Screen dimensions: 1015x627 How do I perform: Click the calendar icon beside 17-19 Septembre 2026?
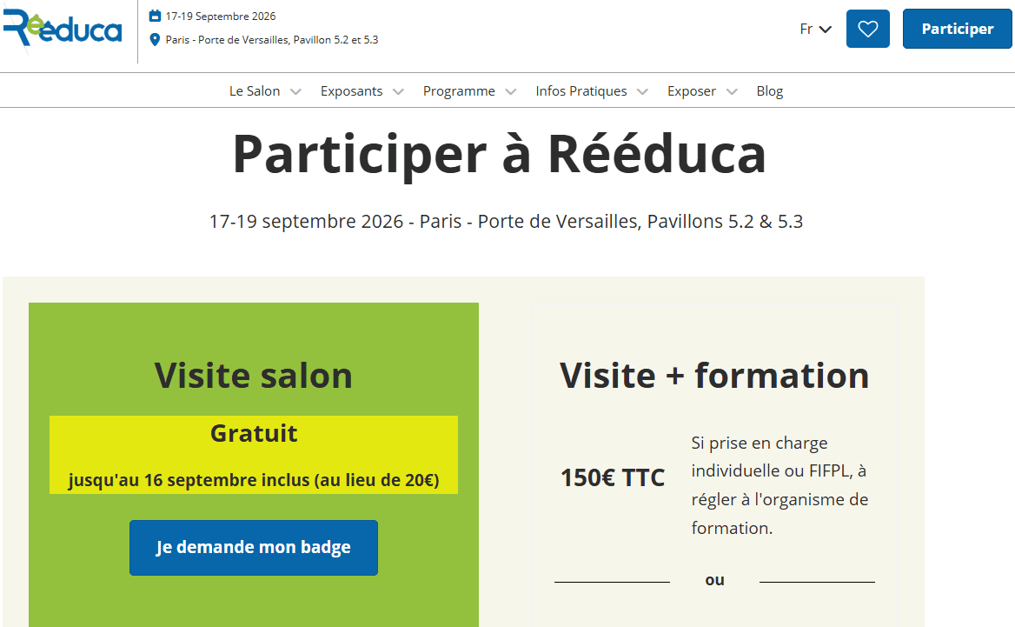point(155,16)
